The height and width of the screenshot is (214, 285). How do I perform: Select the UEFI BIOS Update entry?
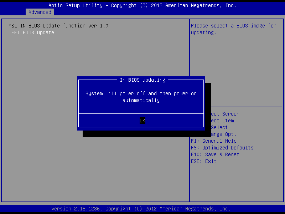31,32
